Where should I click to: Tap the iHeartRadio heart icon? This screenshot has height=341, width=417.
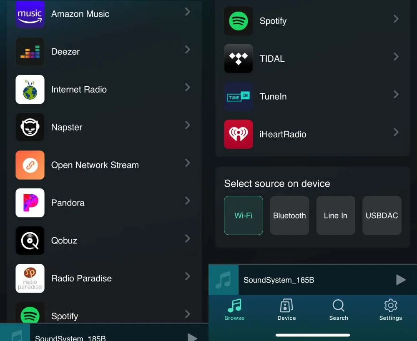click(238, 134)
